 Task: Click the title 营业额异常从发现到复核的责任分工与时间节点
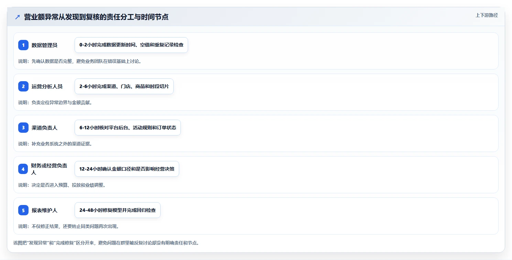pos(96,17)
